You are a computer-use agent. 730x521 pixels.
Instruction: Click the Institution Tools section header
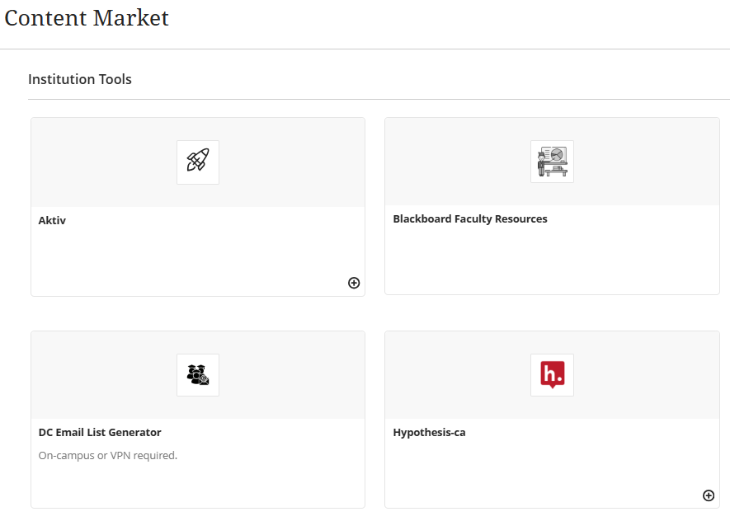tap(79, 79)
